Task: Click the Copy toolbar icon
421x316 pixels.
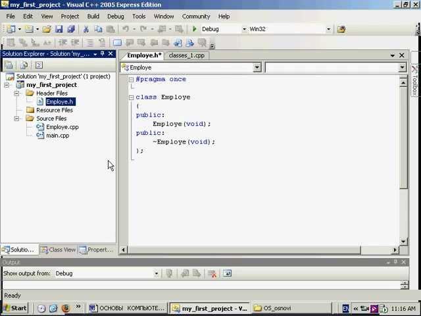Action: pos(98,29)
